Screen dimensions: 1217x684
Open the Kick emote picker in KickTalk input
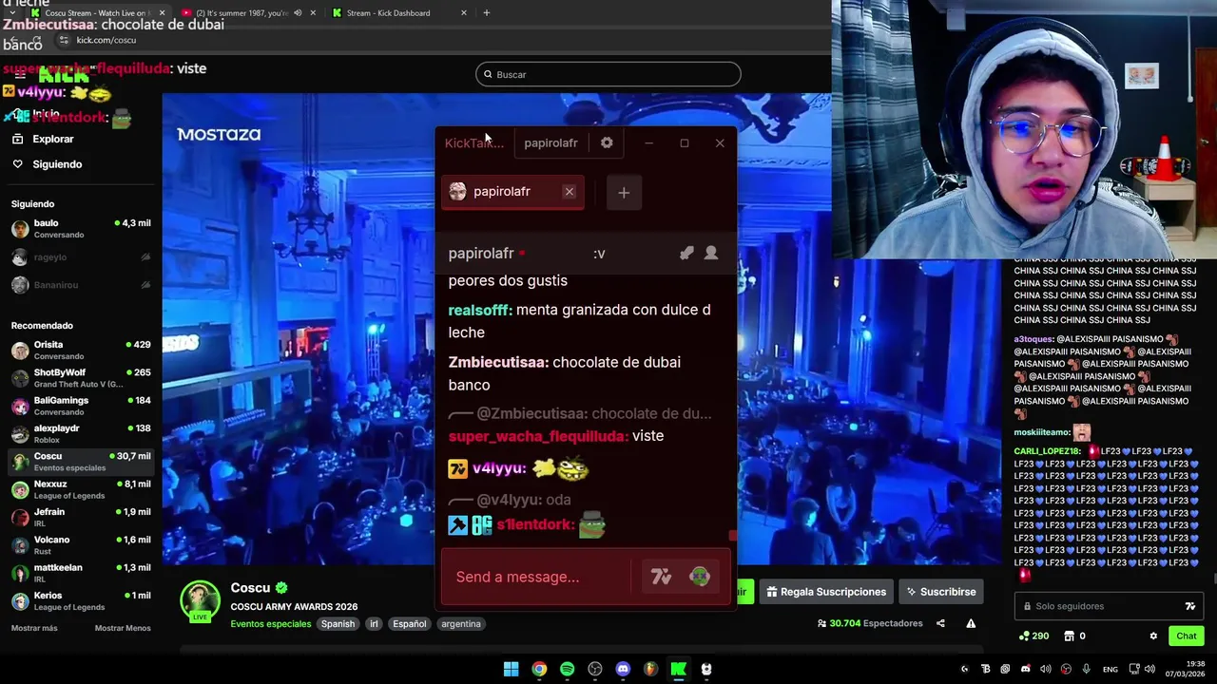click(x=699, y=577)
